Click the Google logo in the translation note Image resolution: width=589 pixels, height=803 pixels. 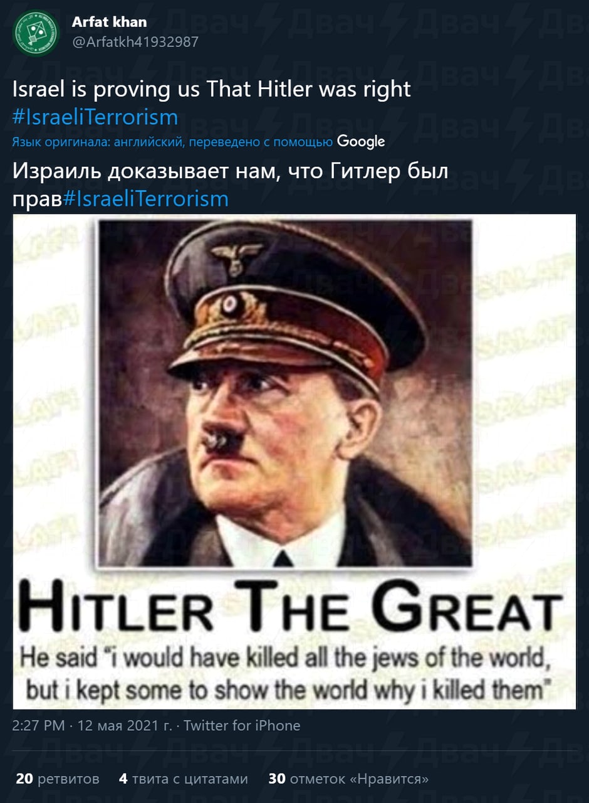coord(361,142)
